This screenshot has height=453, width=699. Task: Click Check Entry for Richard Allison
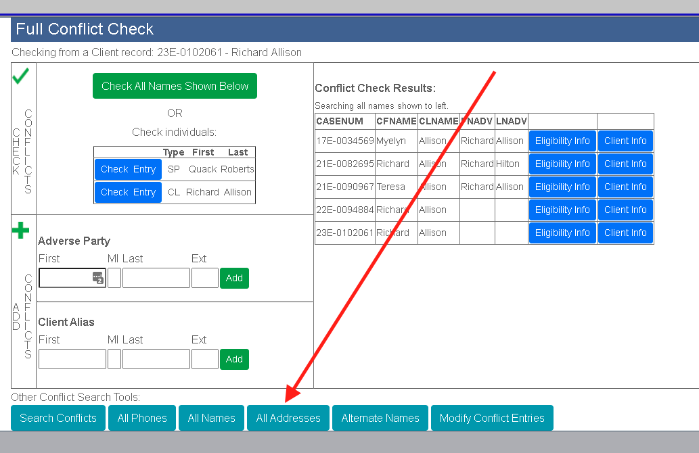click(128, 192)
